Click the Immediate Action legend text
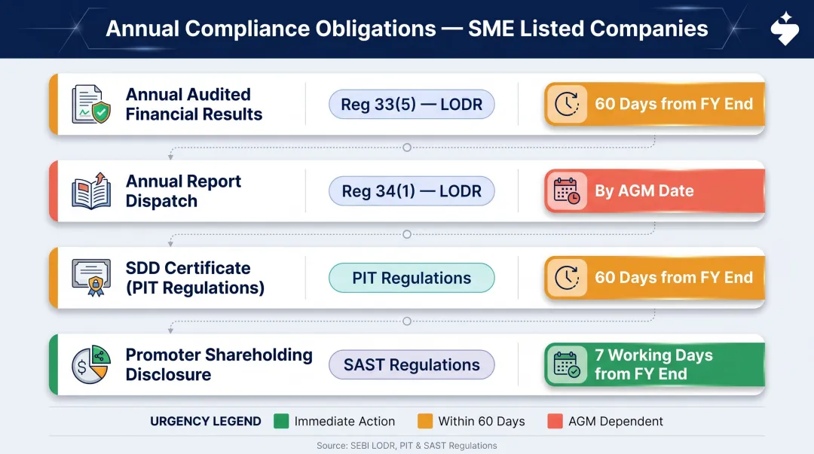 pyautogui.click(x=344, y=422)
